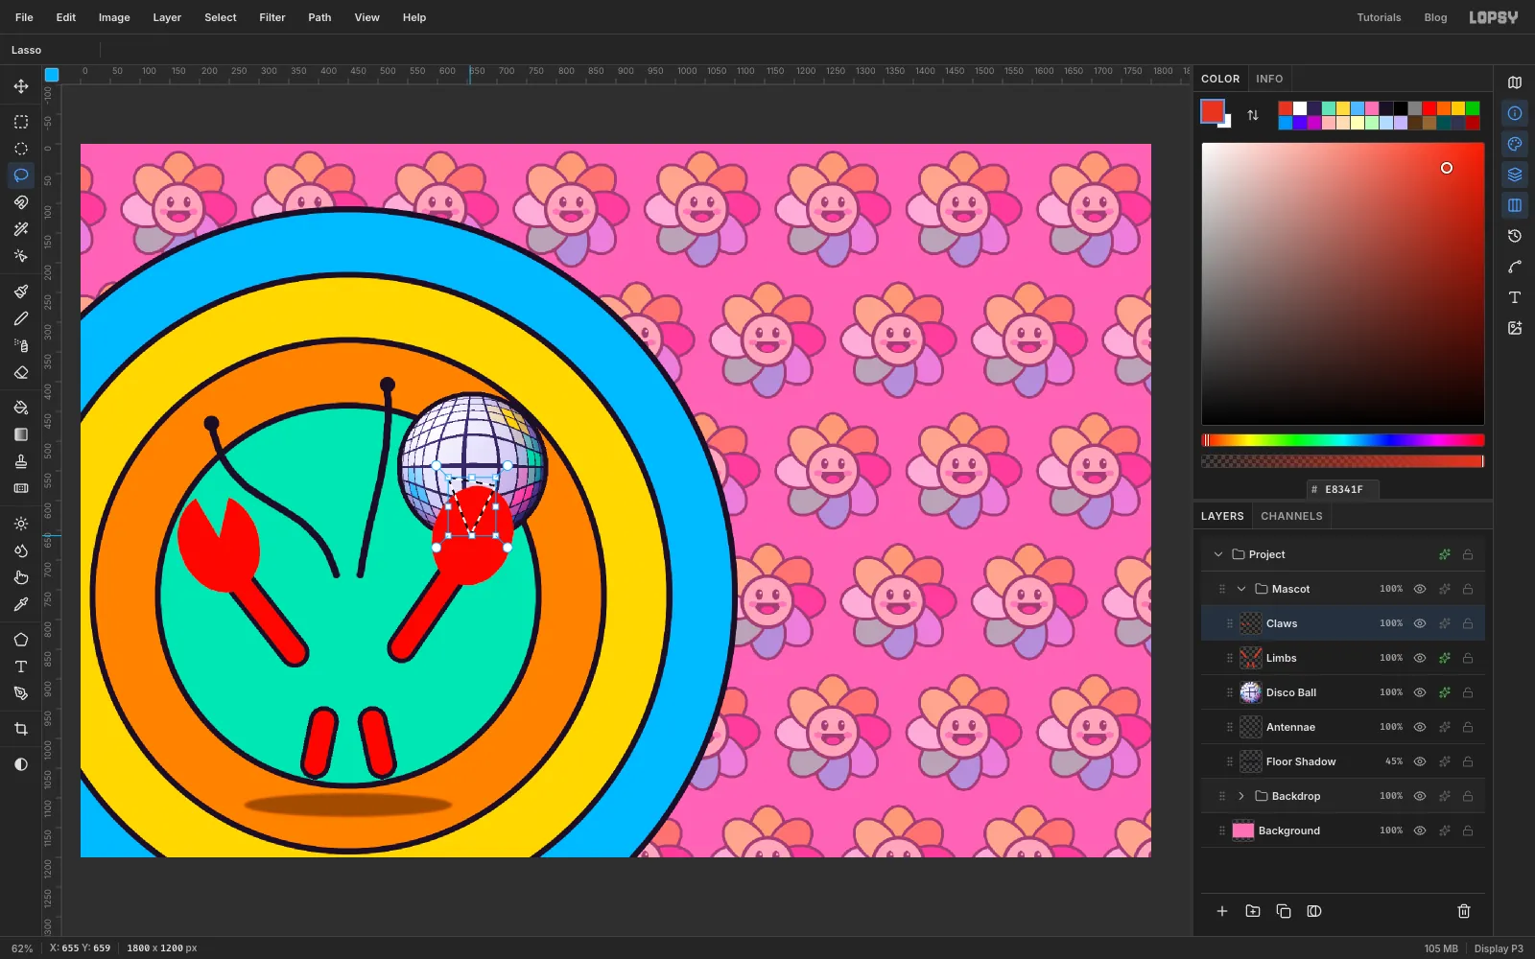Click the hue slider bar
The height and width of the screenshot is (959, 1535).
coord(1343,440)
